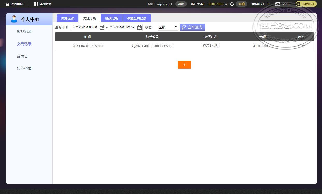Open 站内信 in the sidebar
This screenshot has width=322, height=194.
22,56
